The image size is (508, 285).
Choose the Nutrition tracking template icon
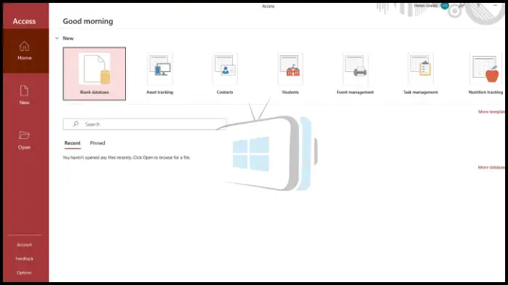coord(485,69)
